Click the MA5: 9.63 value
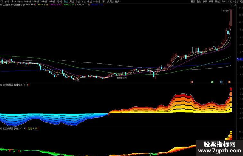The width and height of the screenshot is (243, 156). point(31,5)
